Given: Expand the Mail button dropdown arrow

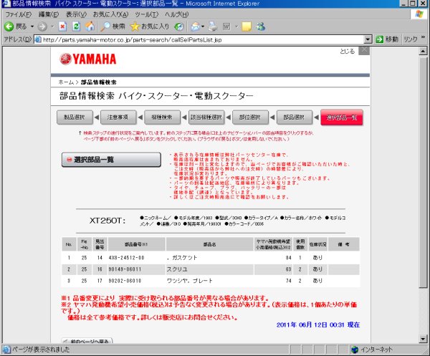Looking at the screenshot, I should (203, 27).
